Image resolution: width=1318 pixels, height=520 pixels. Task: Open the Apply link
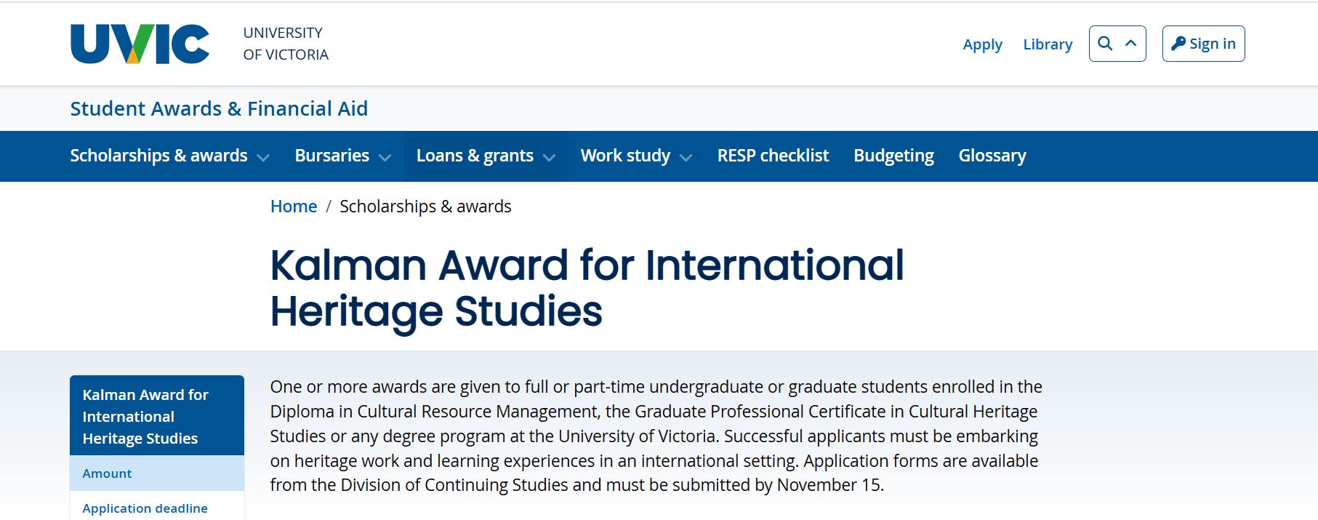tap(982, 44)
